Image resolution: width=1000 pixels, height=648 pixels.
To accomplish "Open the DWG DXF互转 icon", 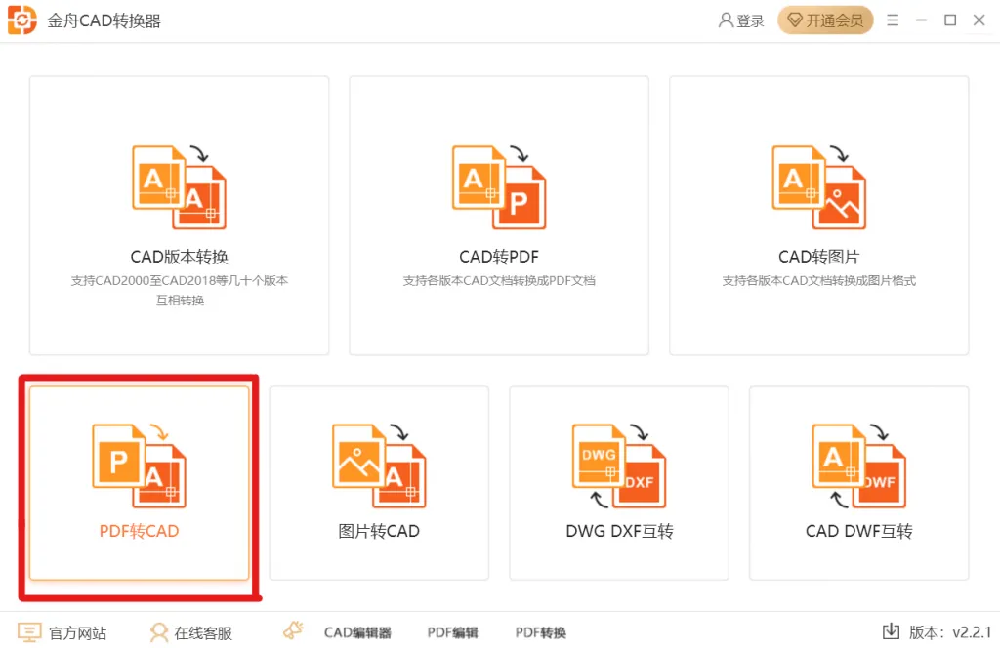I will 619,466.
